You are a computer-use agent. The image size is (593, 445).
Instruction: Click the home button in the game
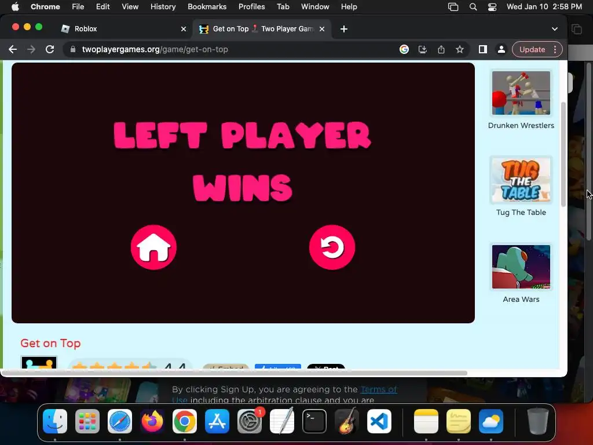click(153, 247)
